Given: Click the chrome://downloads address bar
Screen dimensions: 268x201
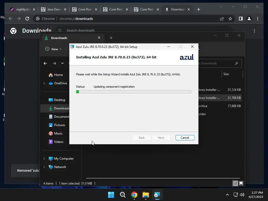Looking at the screenshot, I should tap(126, 19).
